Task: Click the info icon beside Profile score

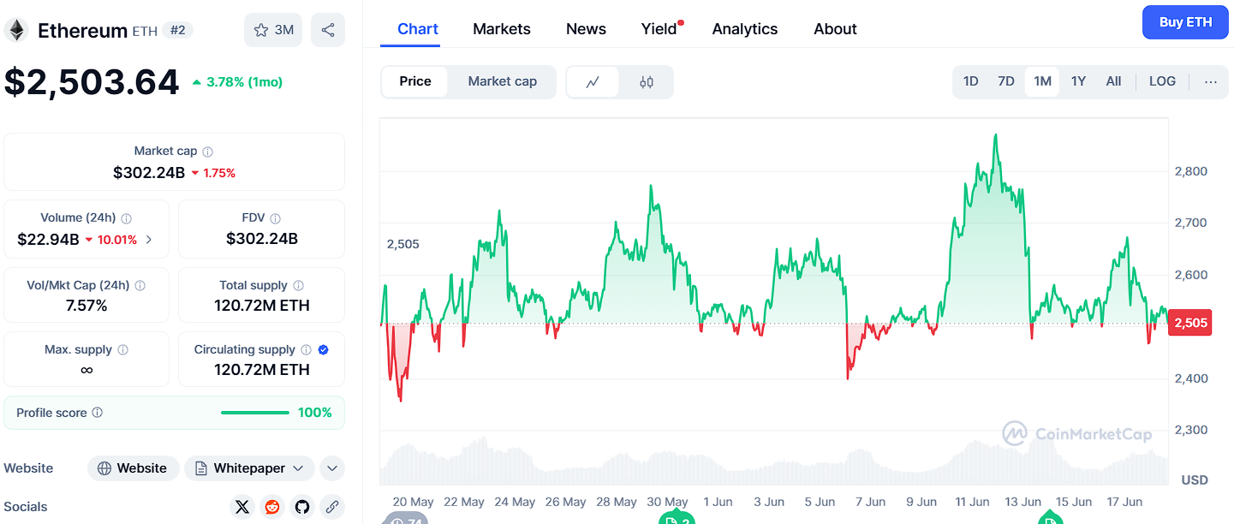Action: tap(97, 413)
